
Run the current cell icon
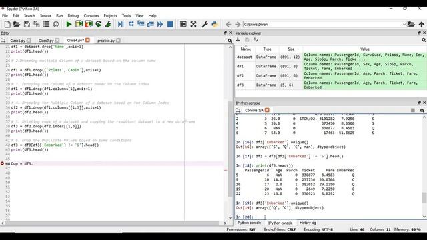tap(79, 24)
